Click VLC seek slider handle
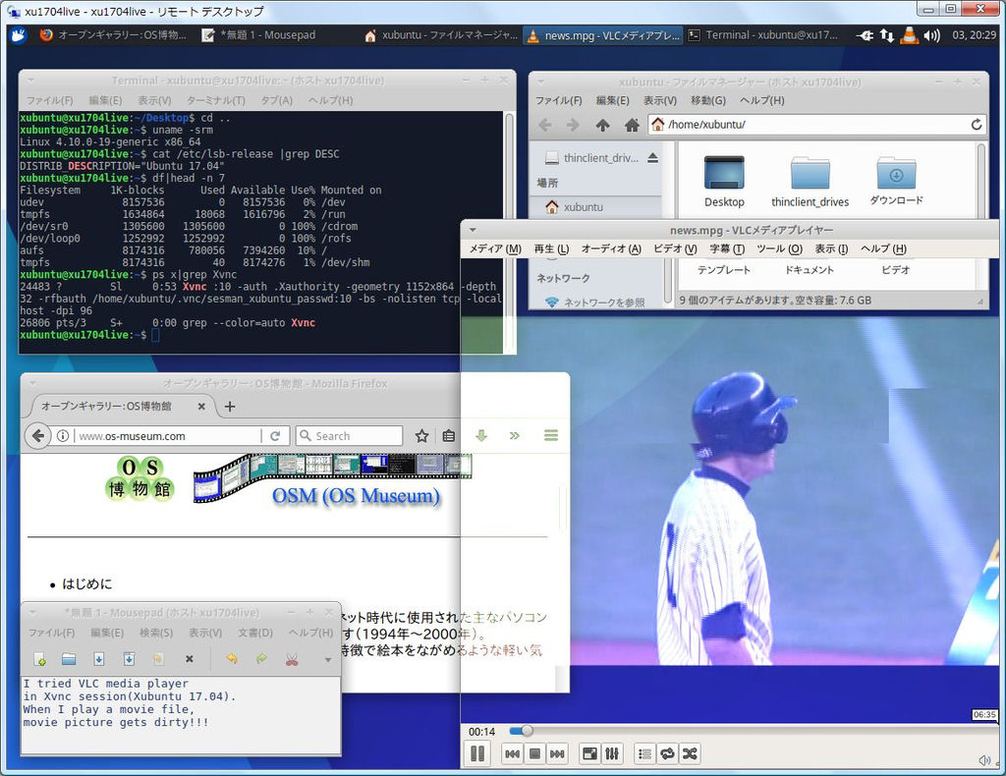 click(x=527, y=731)
